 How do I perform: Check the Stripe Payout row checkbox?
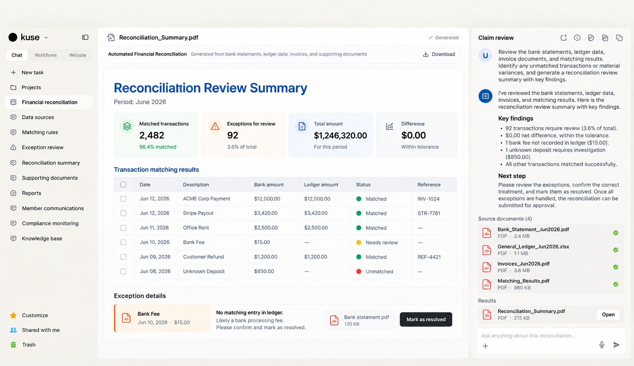point(123,213)
